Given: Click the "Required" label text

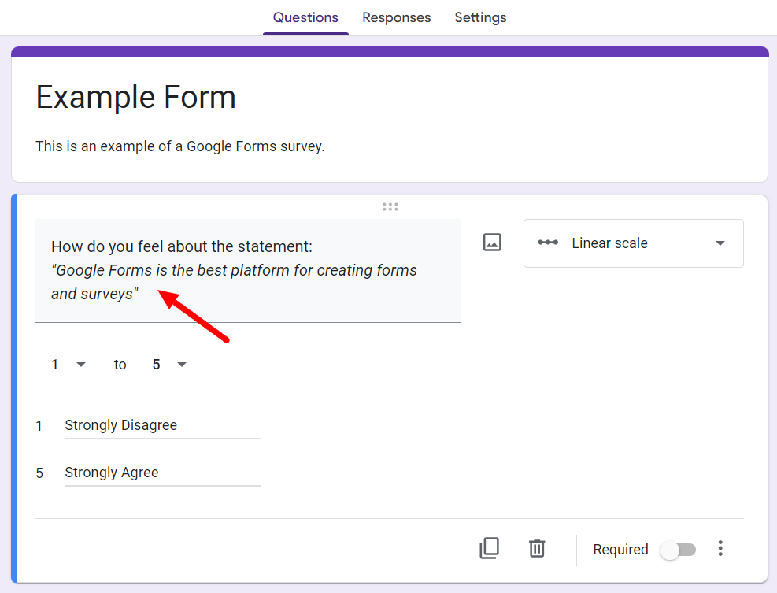Looking at the screenshot, I should click(620, 550).
